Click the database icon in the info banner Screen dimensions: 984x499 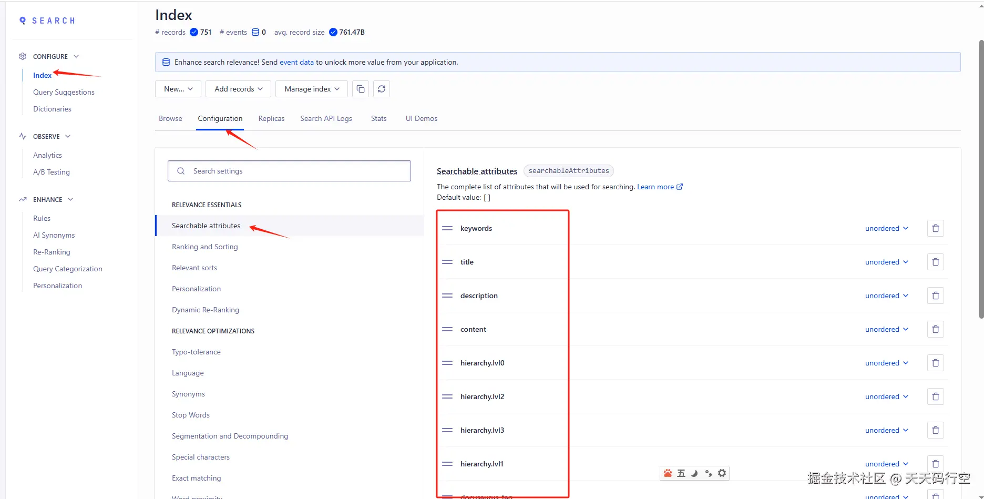166,62
